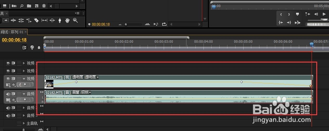Add keyframe button on 音频 1 track

[x=25, y=100]
